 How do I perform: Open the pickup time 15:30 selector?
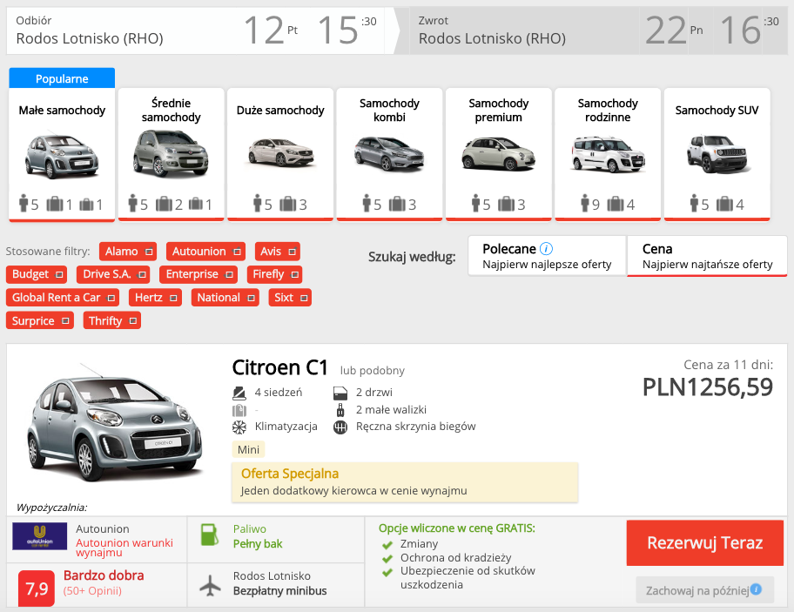[347, 30]
